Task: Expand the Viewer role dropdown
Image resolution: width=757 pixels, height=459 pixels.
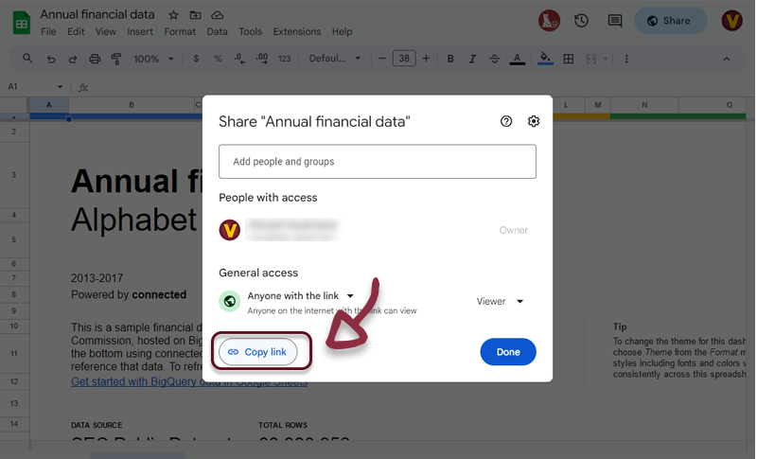Action: [x=500, y=302]
